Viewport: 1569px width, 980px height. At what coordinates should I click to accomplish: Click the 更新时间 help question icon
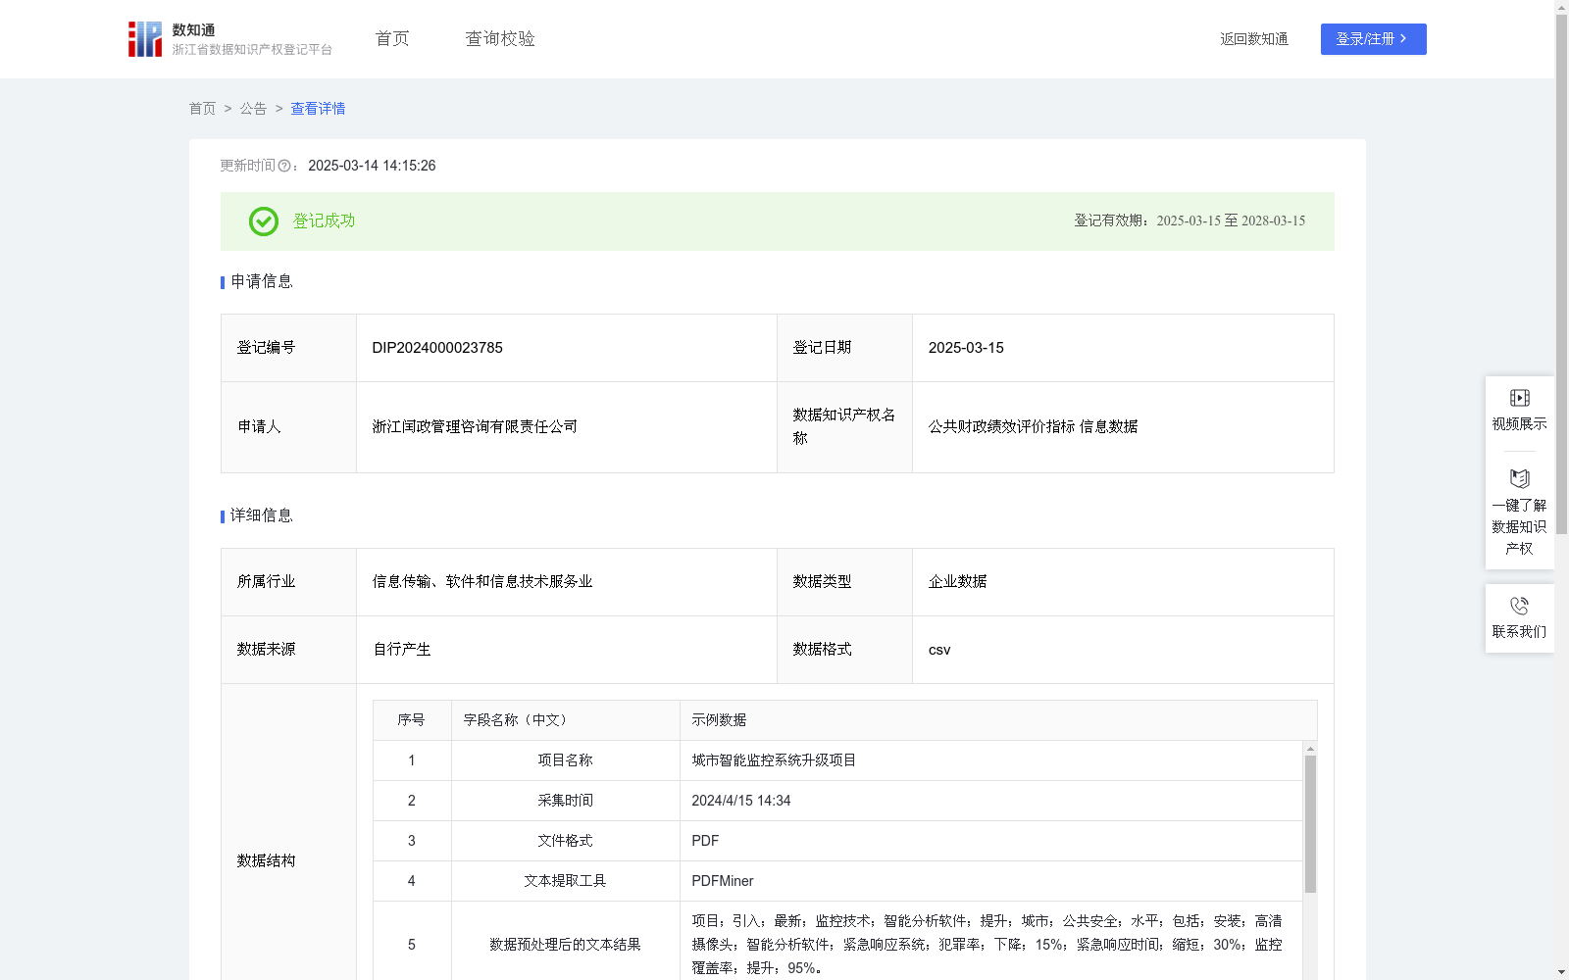(284, 167)
